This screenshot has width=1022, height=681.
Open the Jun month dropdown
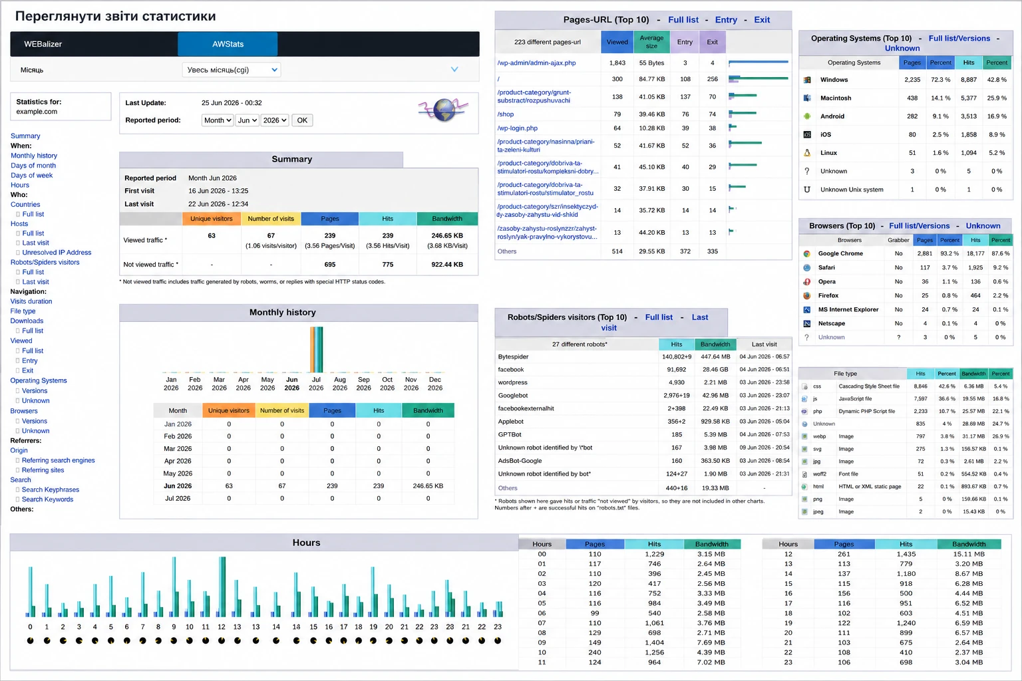click(x=247, y=120)
